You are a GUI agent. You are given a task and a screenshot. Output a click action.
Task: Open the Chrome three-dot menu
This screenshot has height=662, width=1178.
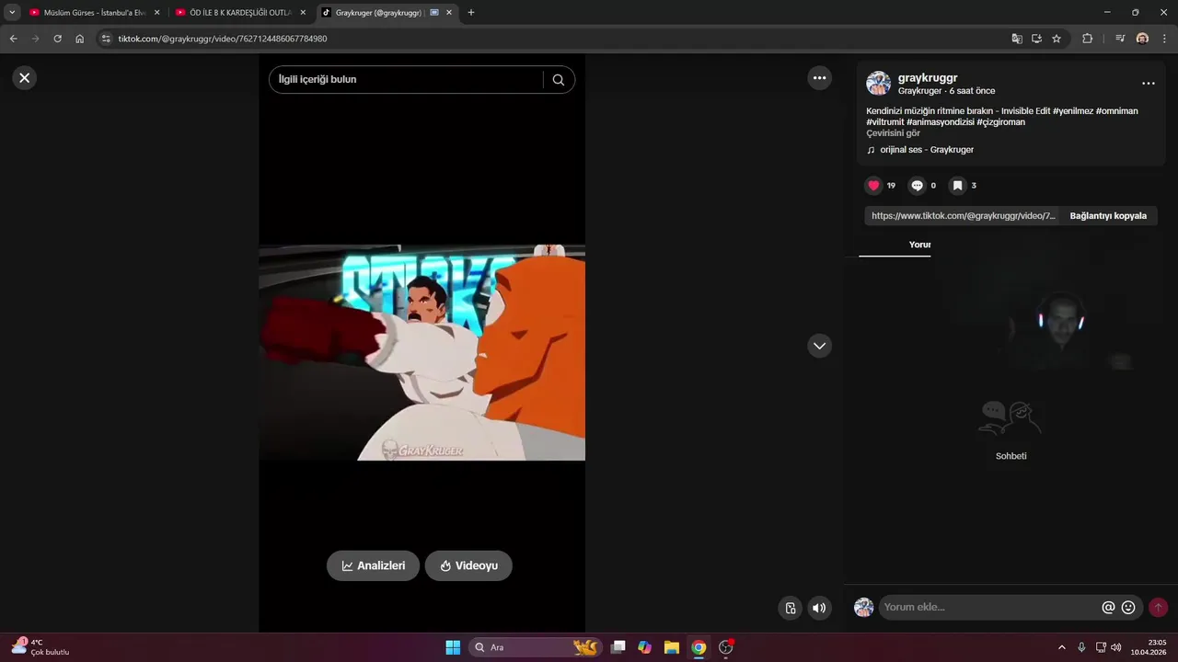[1165, 39]
